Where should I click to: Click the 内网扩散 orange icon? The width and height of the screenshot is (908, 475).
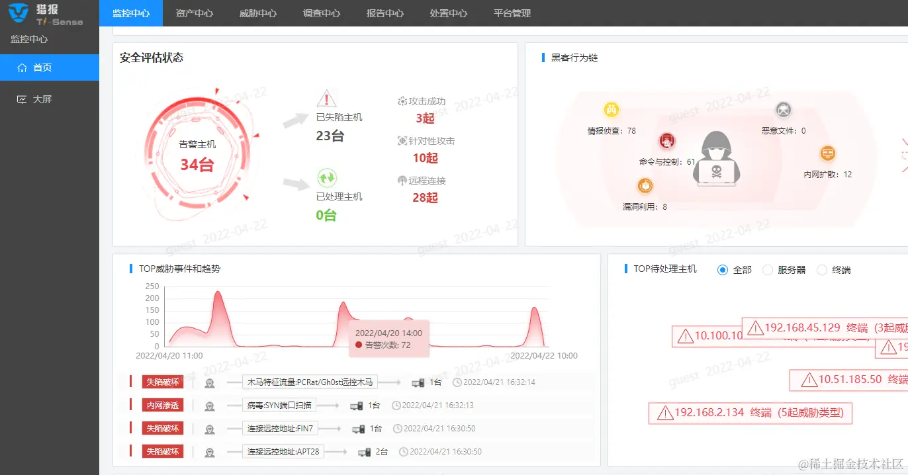coord(828,154)
